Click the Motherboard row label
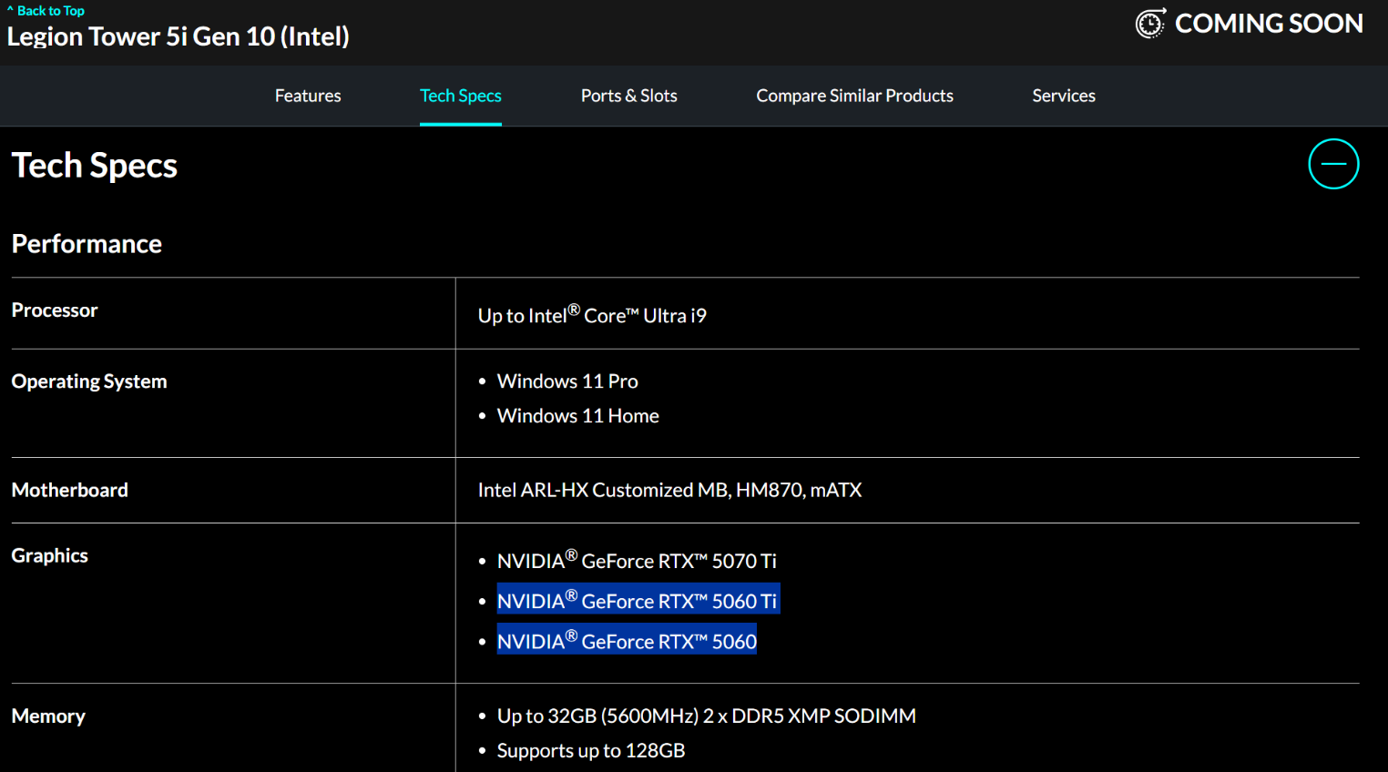Image resolution: width=1388 pixels, height=772 pixels. click(x=69, y=490)
